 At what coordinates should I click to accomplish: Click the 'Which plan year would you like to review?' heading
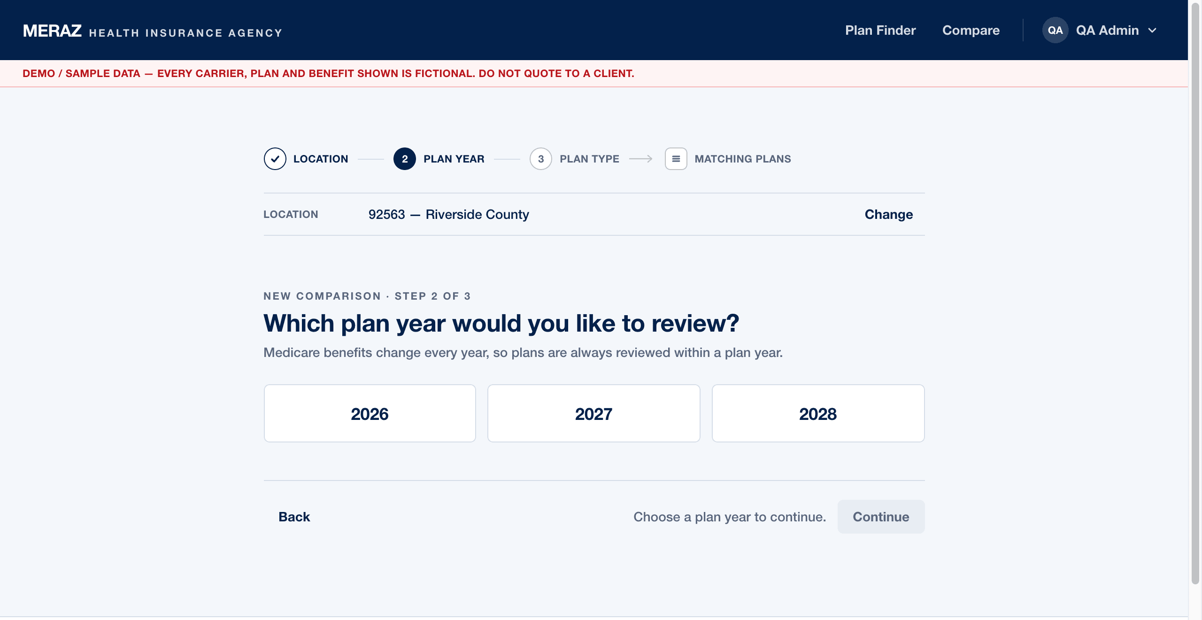pos(501,323)
